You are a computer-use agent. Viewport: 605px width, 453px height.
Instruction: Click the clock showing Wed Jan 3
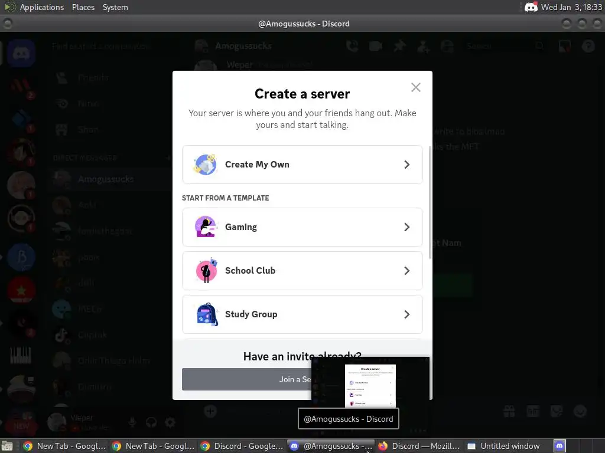click(x=571, y=7)
